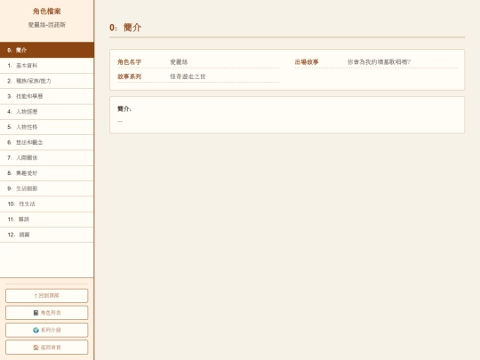The width and height of the screenshot is (480, 360).
Task: Return home via 返回首頁 button
Action: pyautogui.click(x=47, y=348)
